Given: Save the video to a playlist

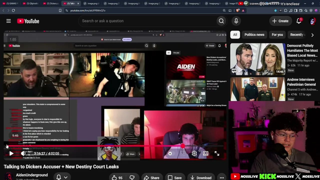Looking at the screenshot, I should click(x=175, y=178).
